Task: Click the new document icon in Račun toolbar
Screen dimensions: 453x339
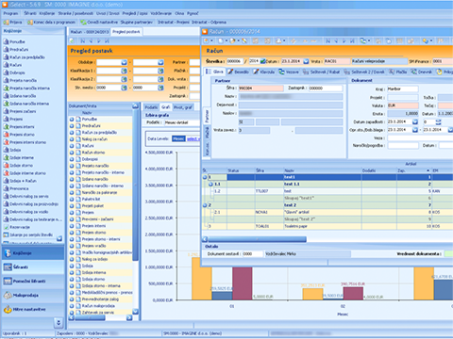Action: 221,40
